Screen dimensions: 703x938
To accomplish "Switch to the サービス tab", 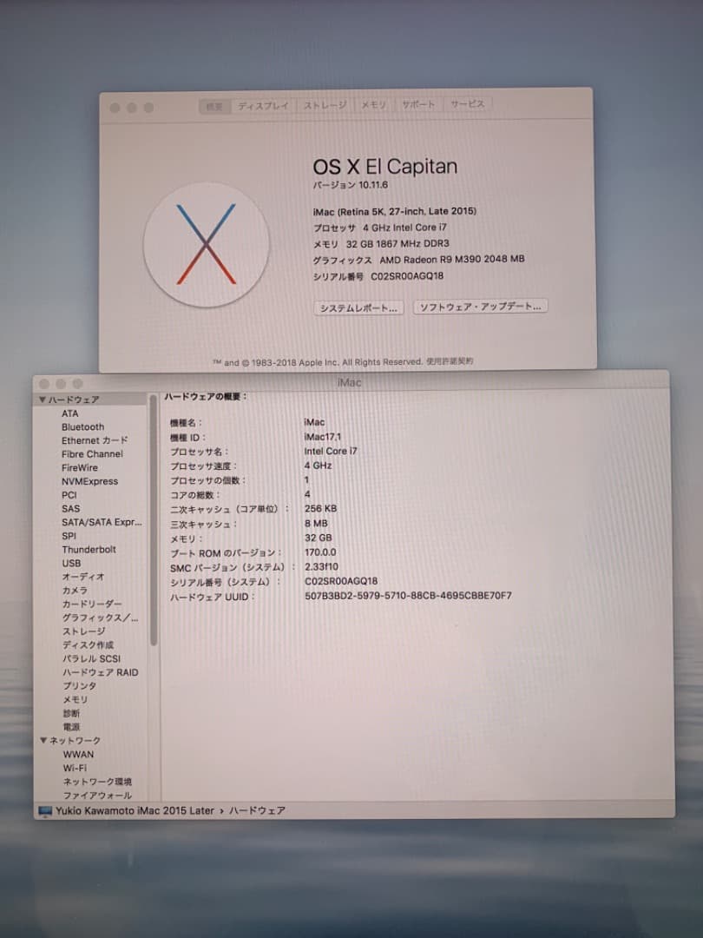I will 467,106.
